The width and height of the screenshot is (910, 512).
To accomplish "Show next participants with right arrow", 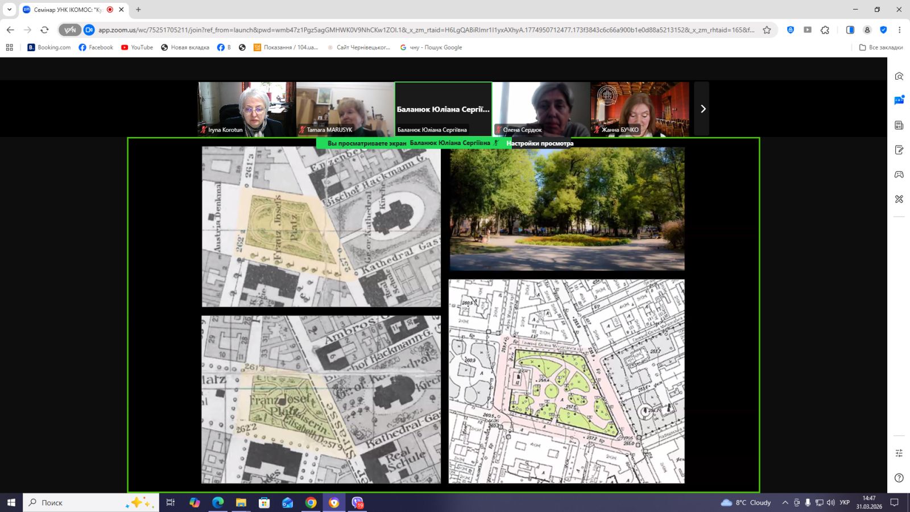I will point(702,109).
